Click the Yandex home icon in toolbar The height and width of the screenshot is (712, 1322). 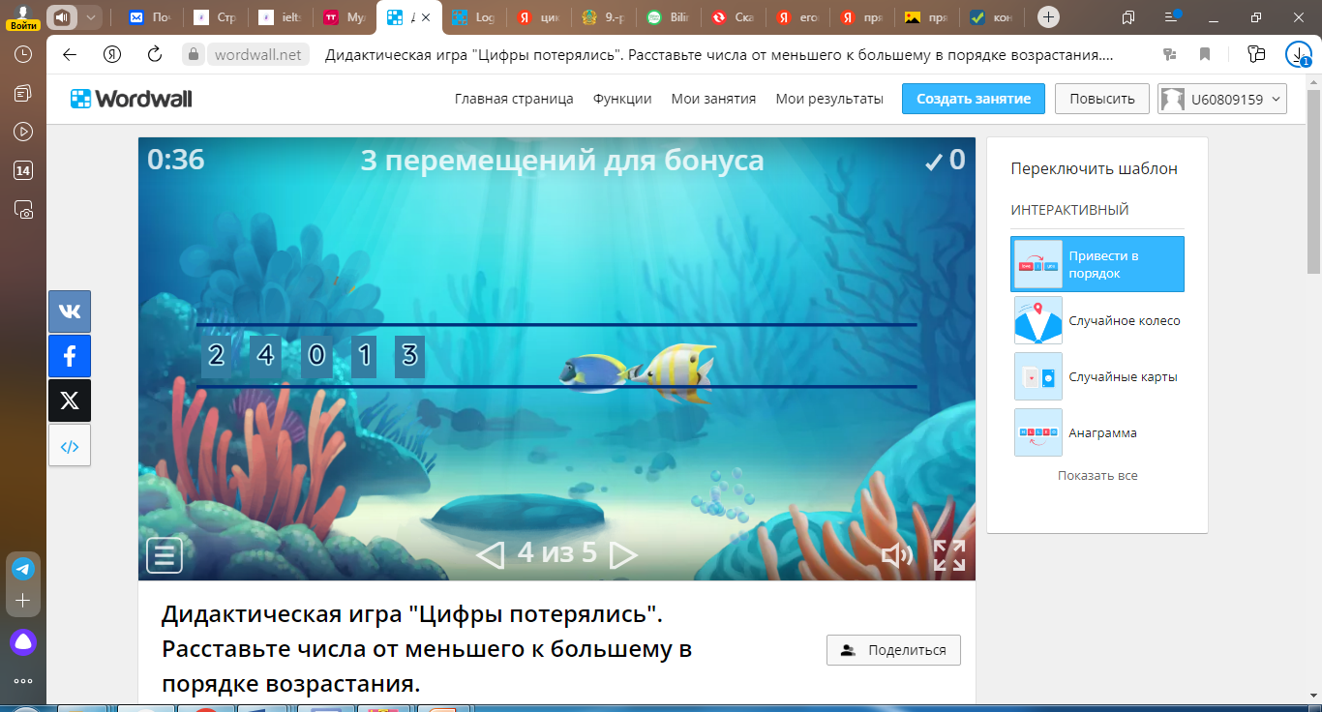112,54
